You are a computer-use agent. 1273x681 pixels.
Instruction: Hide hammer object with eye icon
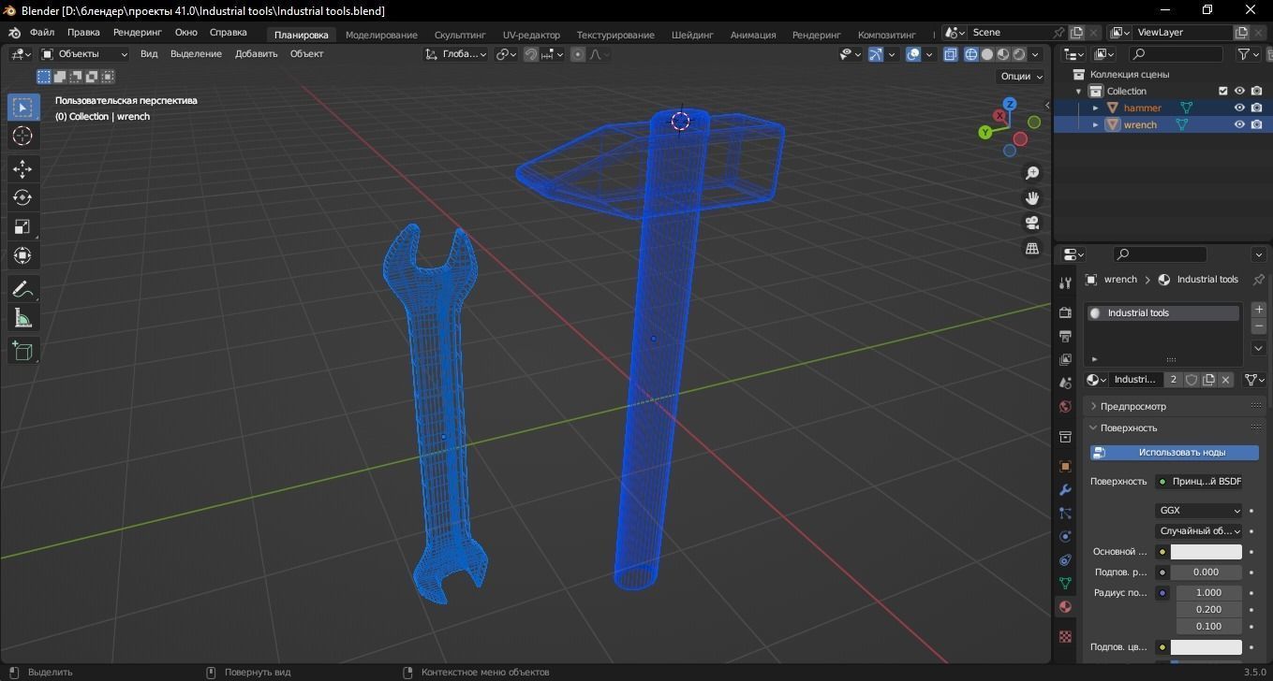[x=1239, y=108]
